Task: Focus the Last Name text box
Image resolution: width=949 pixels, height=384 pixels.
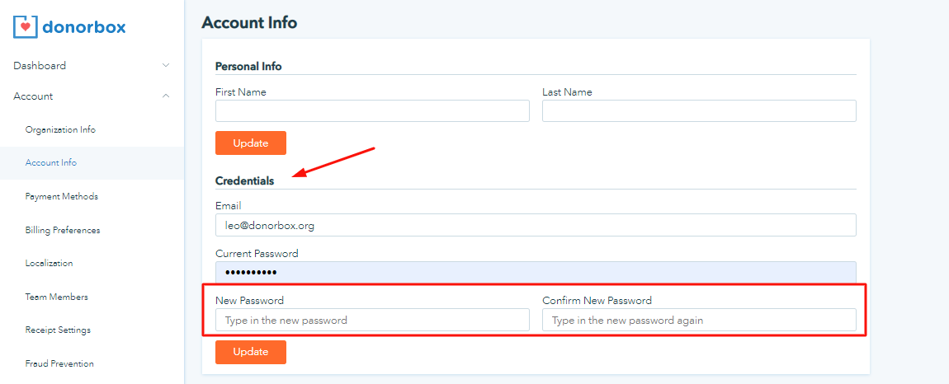Action: tap(699, 111)
